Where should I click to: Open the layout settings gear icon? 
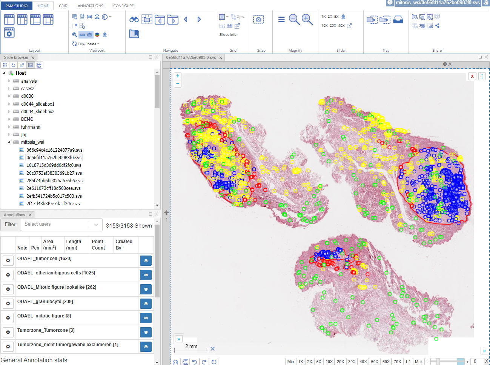coord(9,33)
